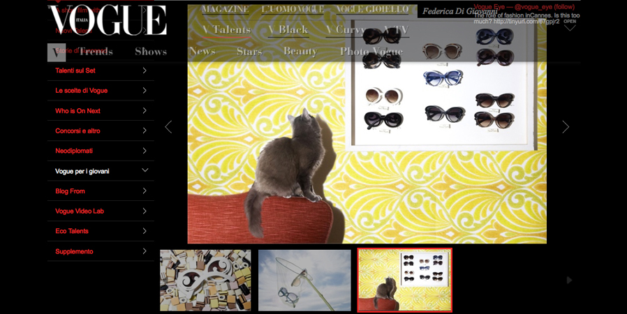Select the cat and sunglasses thumbnail

coord(405,280)
